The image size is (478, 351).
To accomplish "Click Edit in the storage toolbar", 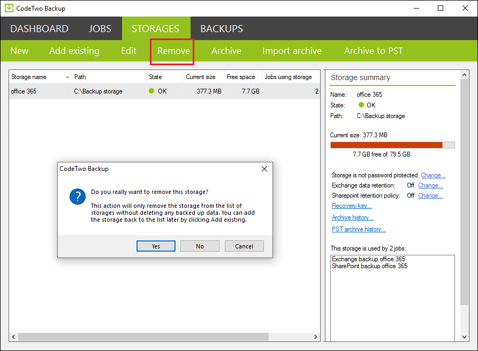I will tap(128, 51).
